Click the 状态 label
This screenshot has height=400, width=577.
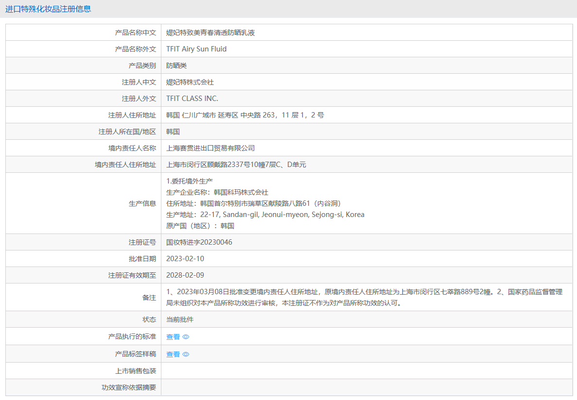click(x=149, y=319)
